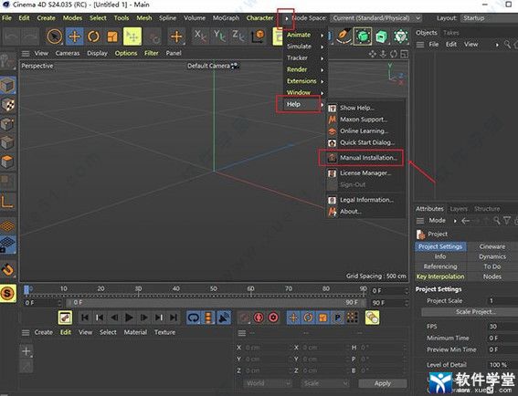This screenshot has height=396, width=518.
Task: Click the FPS input field
Action: coord(502,327)
